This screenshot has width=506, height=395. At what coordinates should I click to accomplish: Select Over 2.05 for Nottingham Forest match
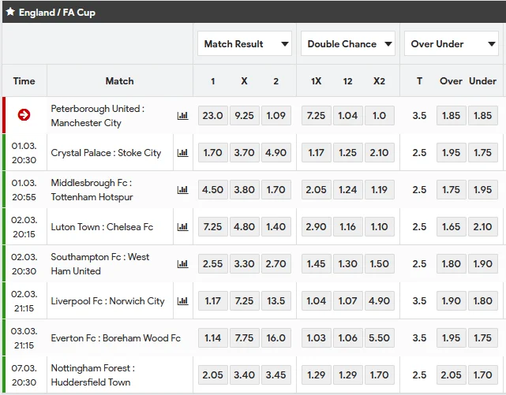coord(452,375)
